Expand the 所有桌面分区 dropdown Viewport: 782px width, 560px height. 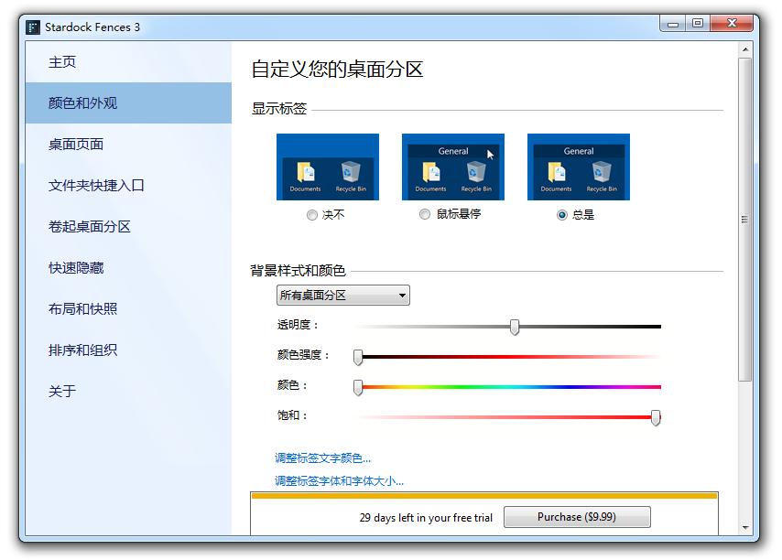click(343, 296)
